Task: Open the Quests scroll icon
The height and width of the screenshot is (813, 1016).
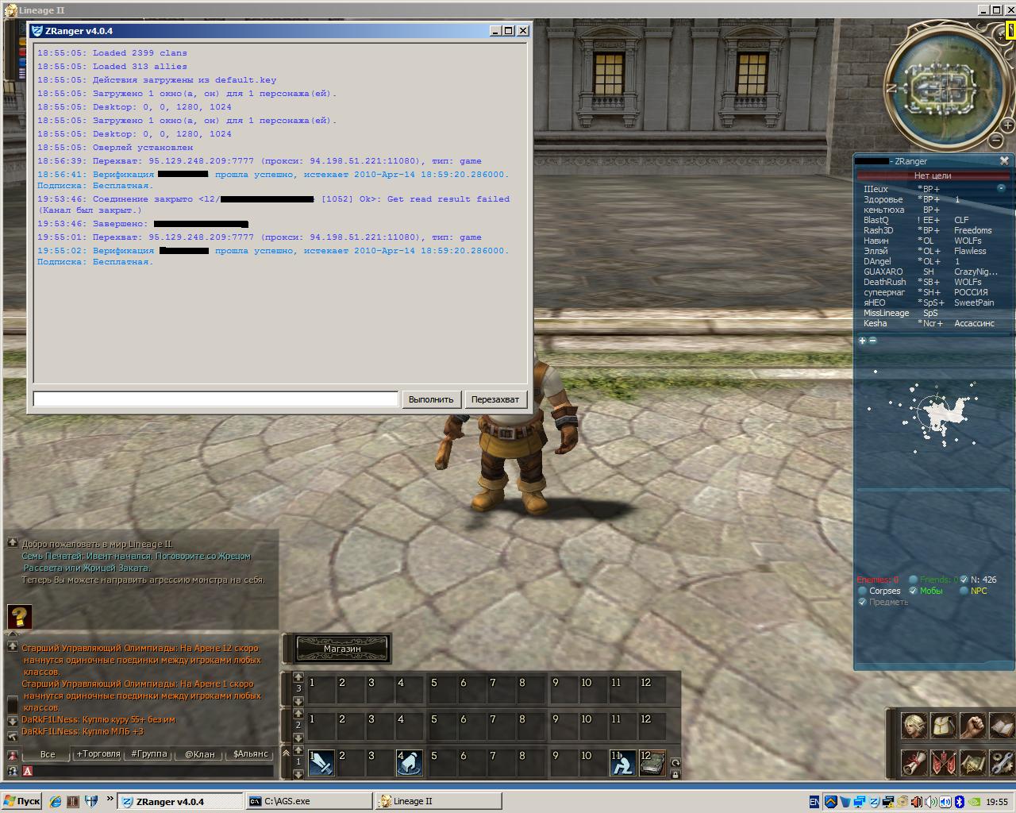Action: pyautogui.click(x=914, y=763)
